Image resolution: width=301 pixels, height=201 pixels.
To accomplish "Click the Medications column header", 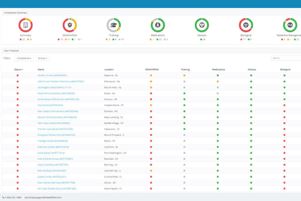I will 218,69.
